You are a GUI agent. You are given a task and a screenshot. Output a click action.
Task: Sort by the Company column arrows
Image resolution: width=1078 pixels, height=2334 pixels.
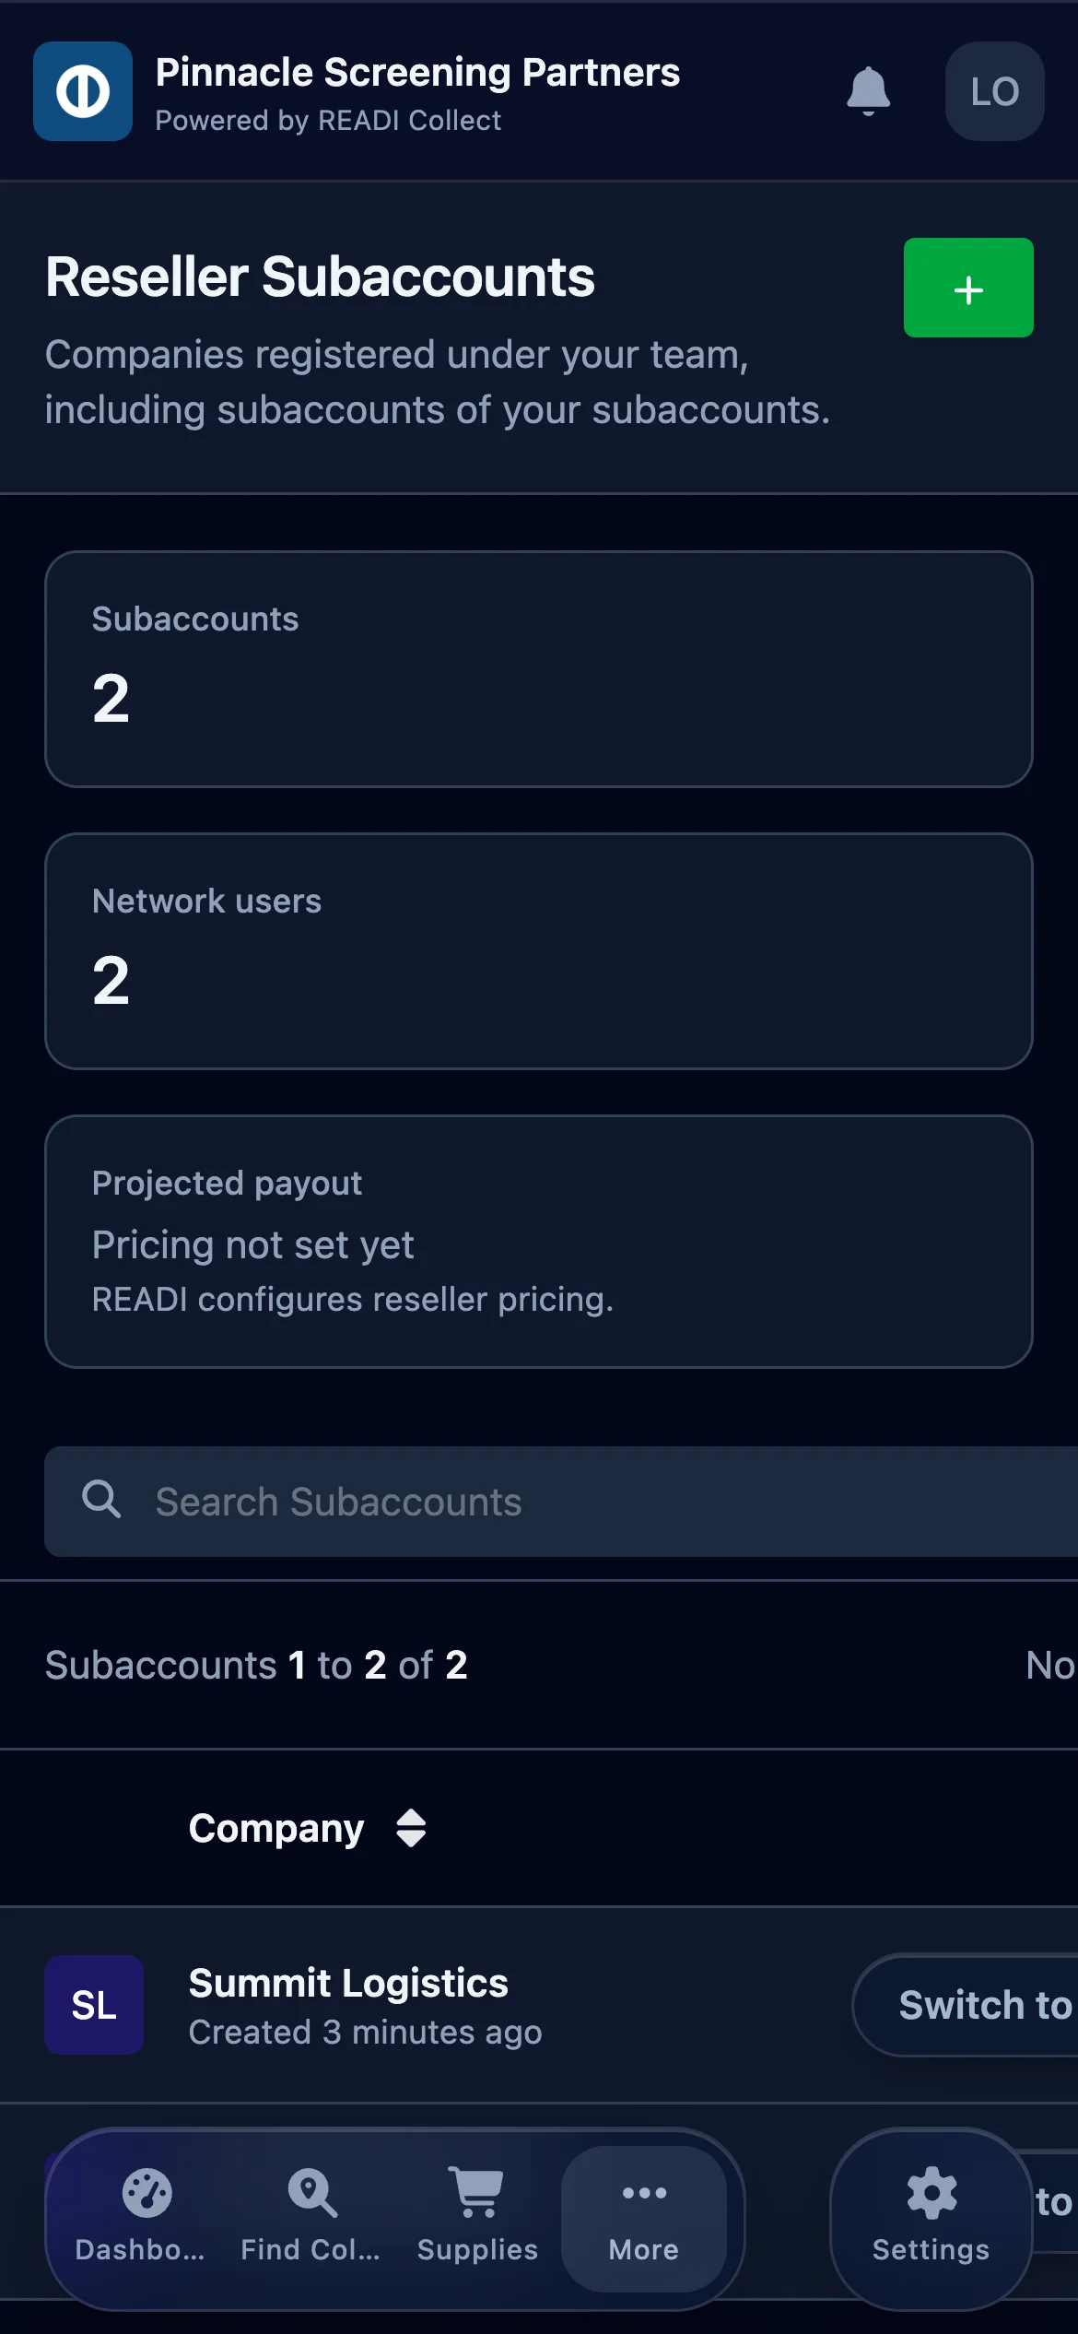[x=411, y=1828]
